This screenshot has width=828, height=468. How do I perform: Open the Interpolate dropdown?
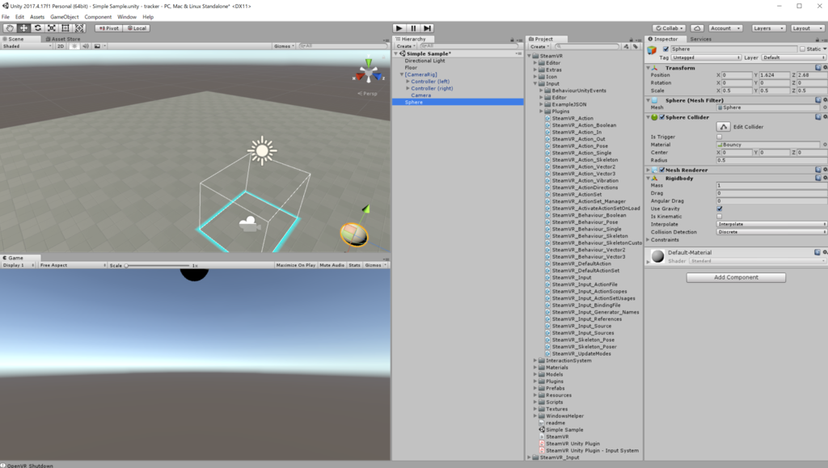771,224
